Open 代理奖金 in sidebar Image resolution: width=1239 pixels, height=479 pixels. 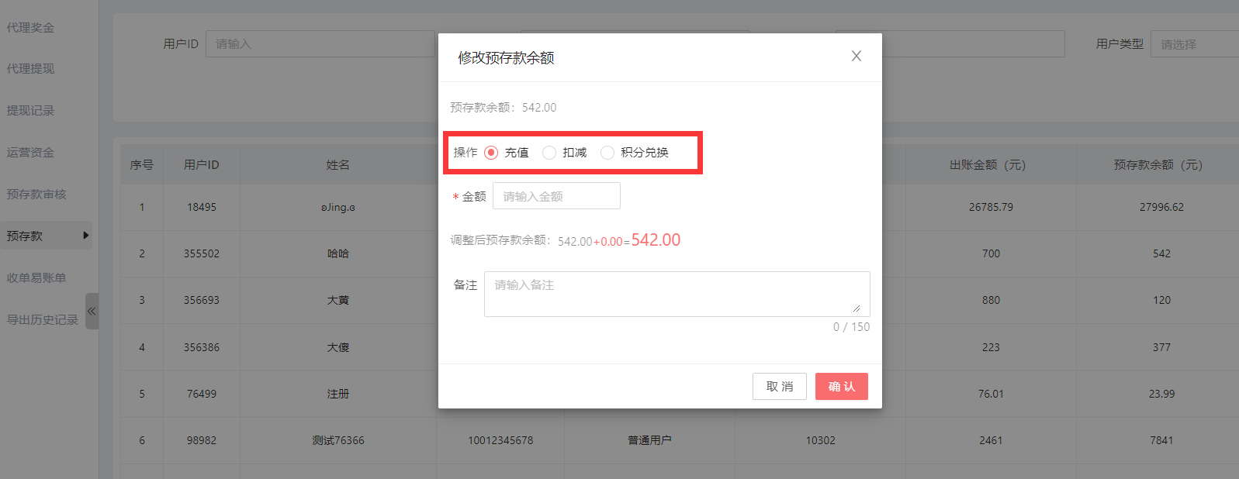31,28
